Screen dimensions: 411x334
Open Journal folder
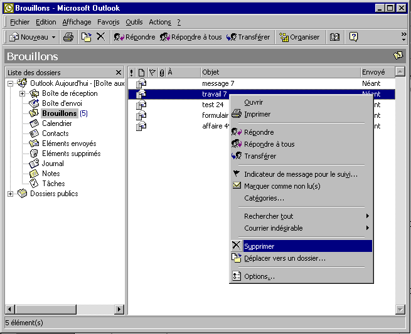[53, 164]
